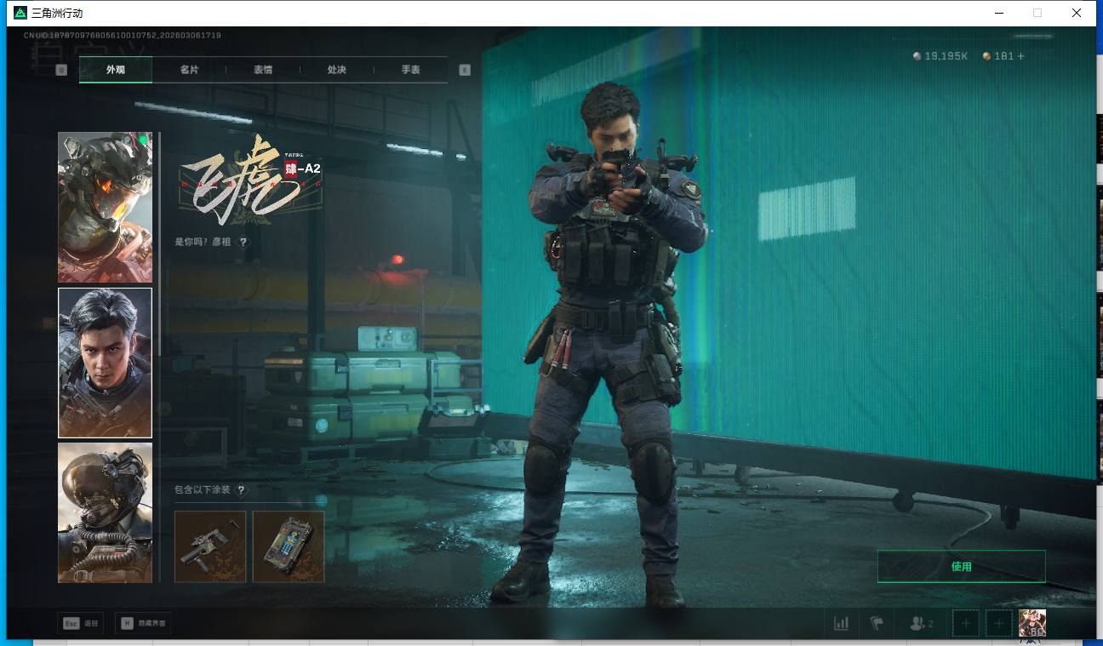
Task: Click the flag icon in bottom bar
Action: [877, 624]
